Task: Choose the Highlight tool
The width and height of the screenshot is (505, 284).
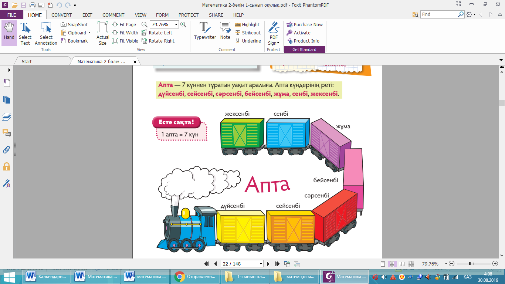Action: click(x=247, y=25)
